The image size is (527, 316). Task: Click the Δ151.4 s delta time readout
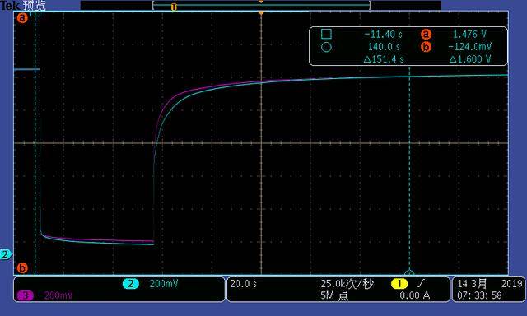click(384, 59)
